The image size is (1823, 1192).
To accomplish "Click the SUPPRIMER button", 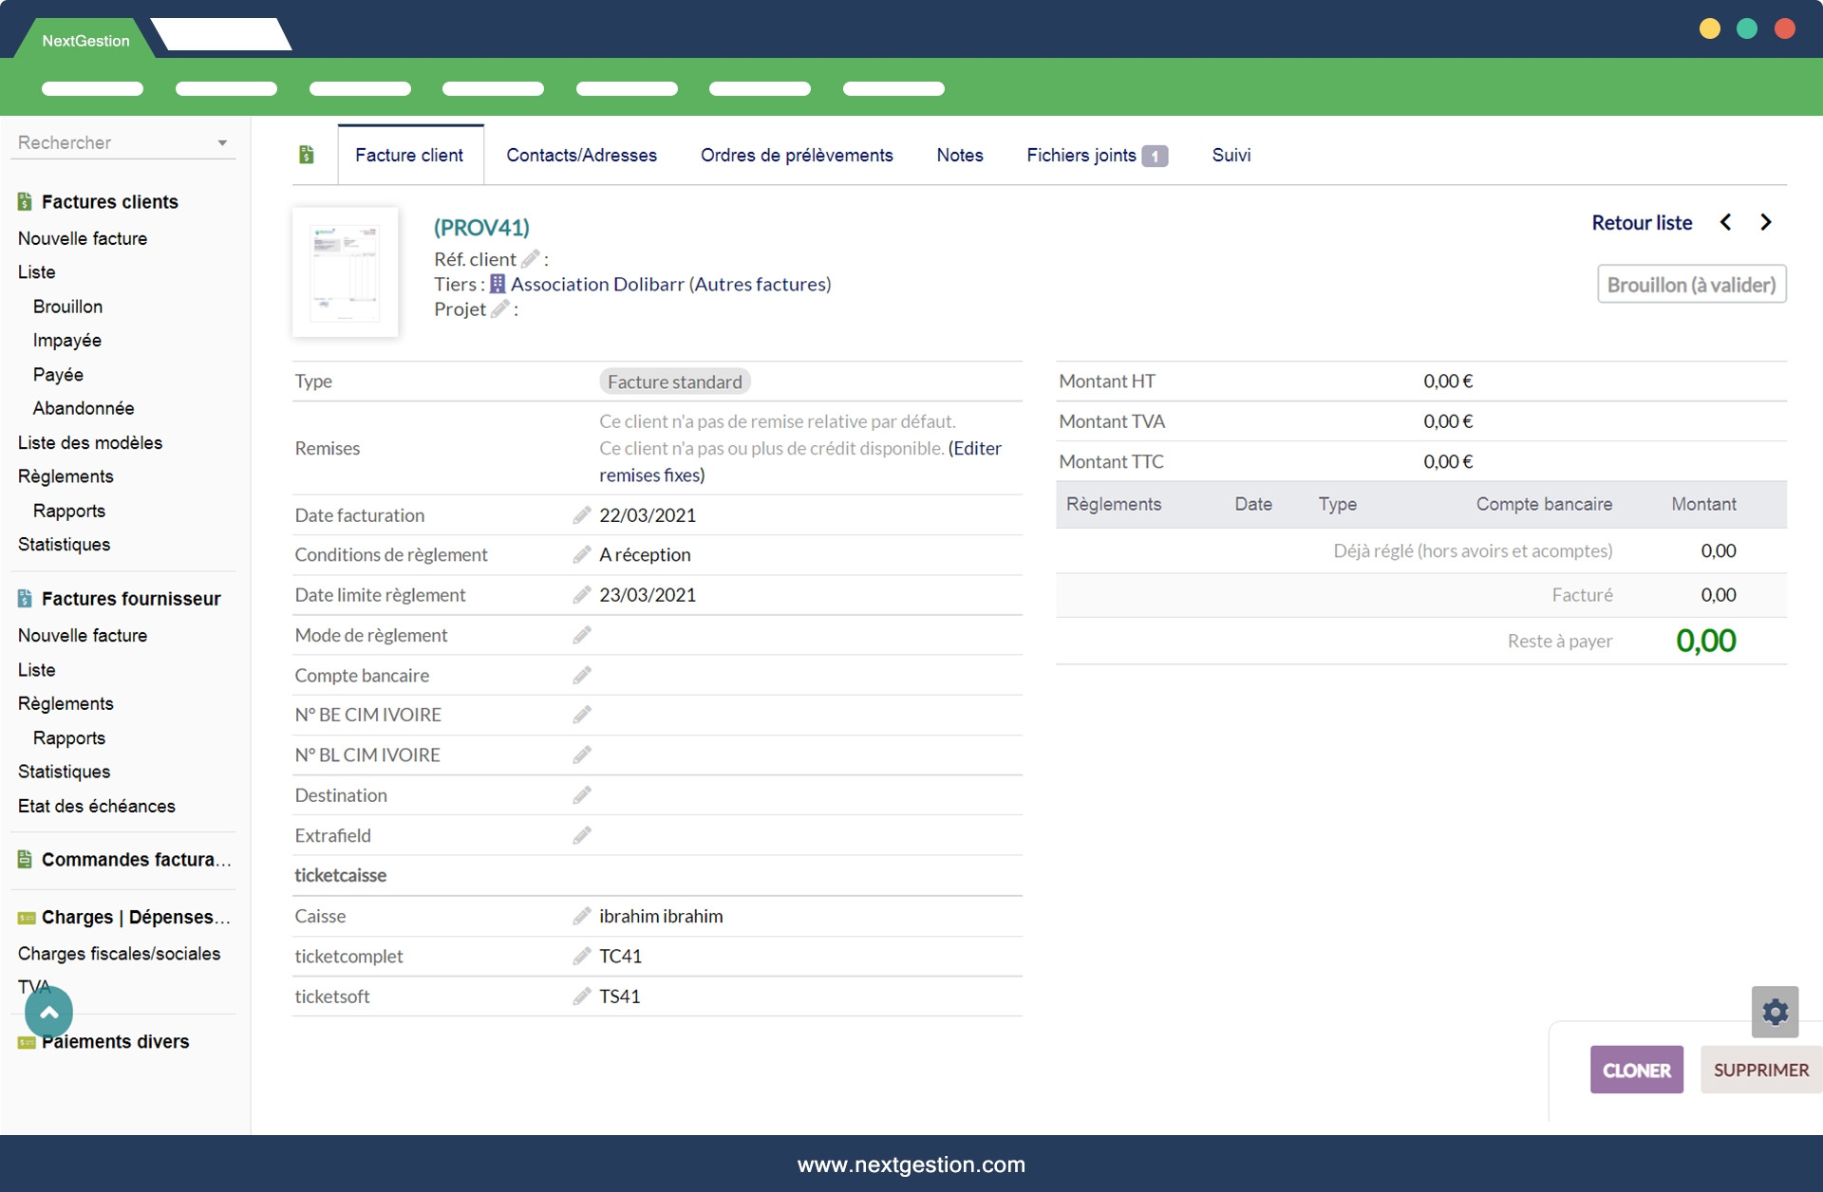I will pyautogui.click(x=1760, y=1070).
